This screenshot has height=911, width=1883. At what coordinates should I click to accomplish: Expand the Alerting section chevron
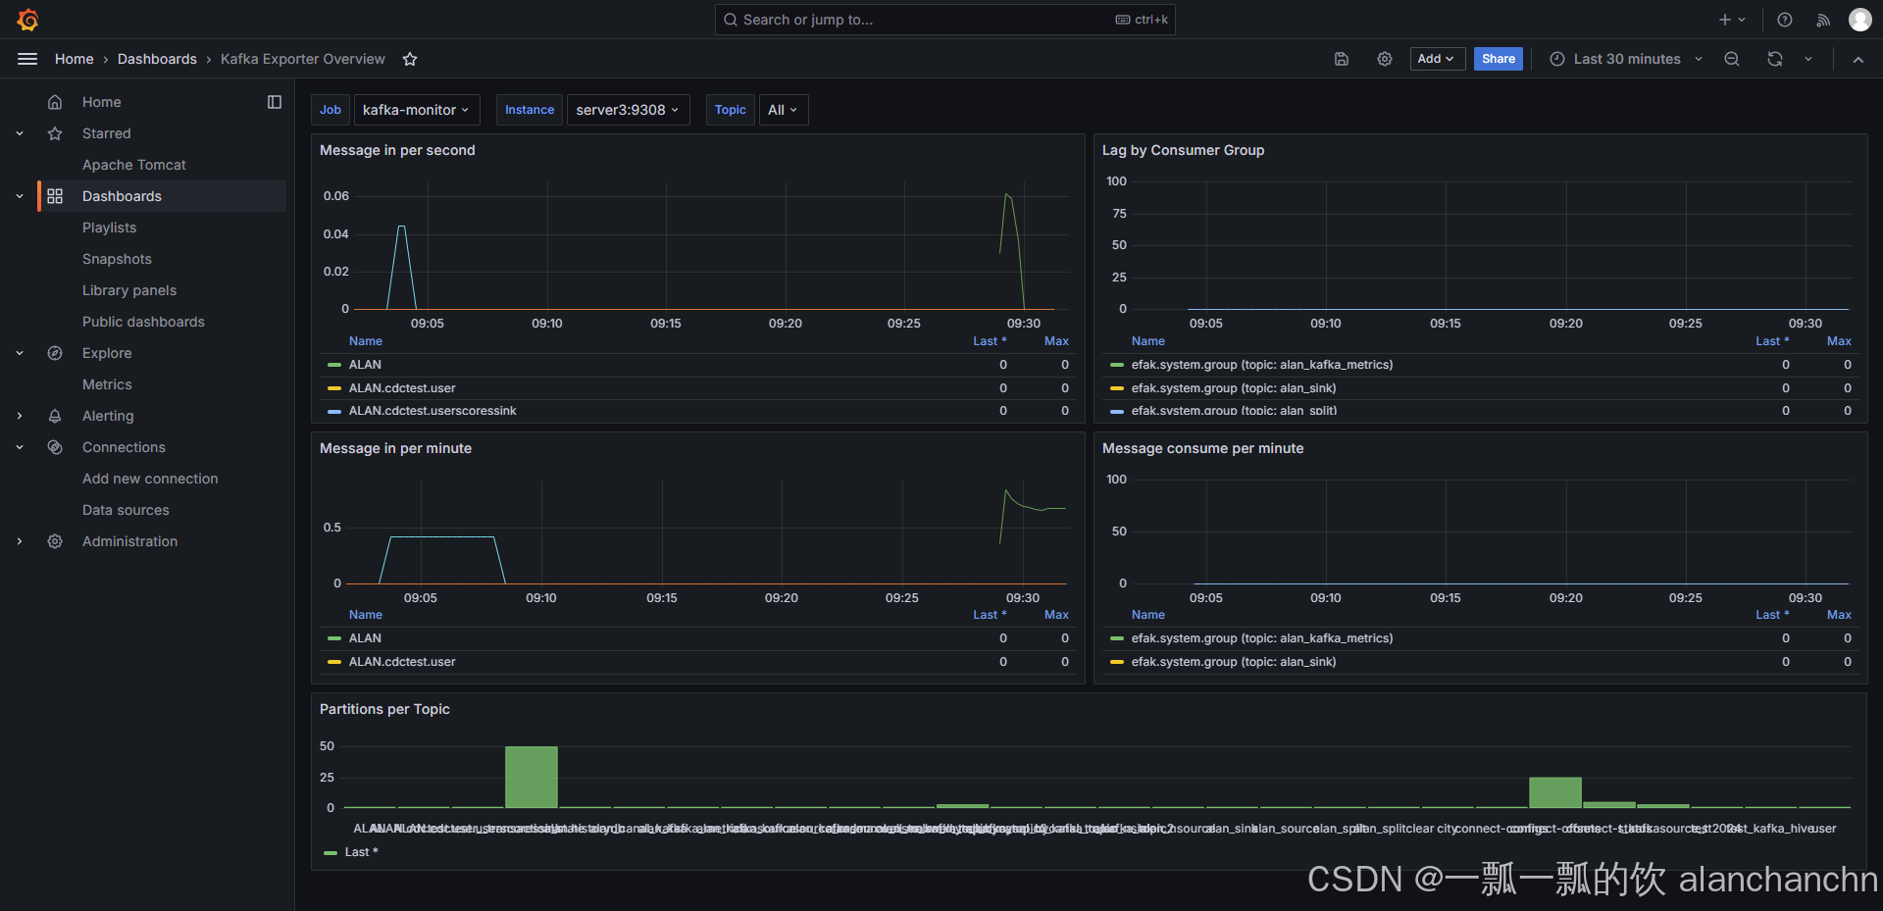point(20,416)
